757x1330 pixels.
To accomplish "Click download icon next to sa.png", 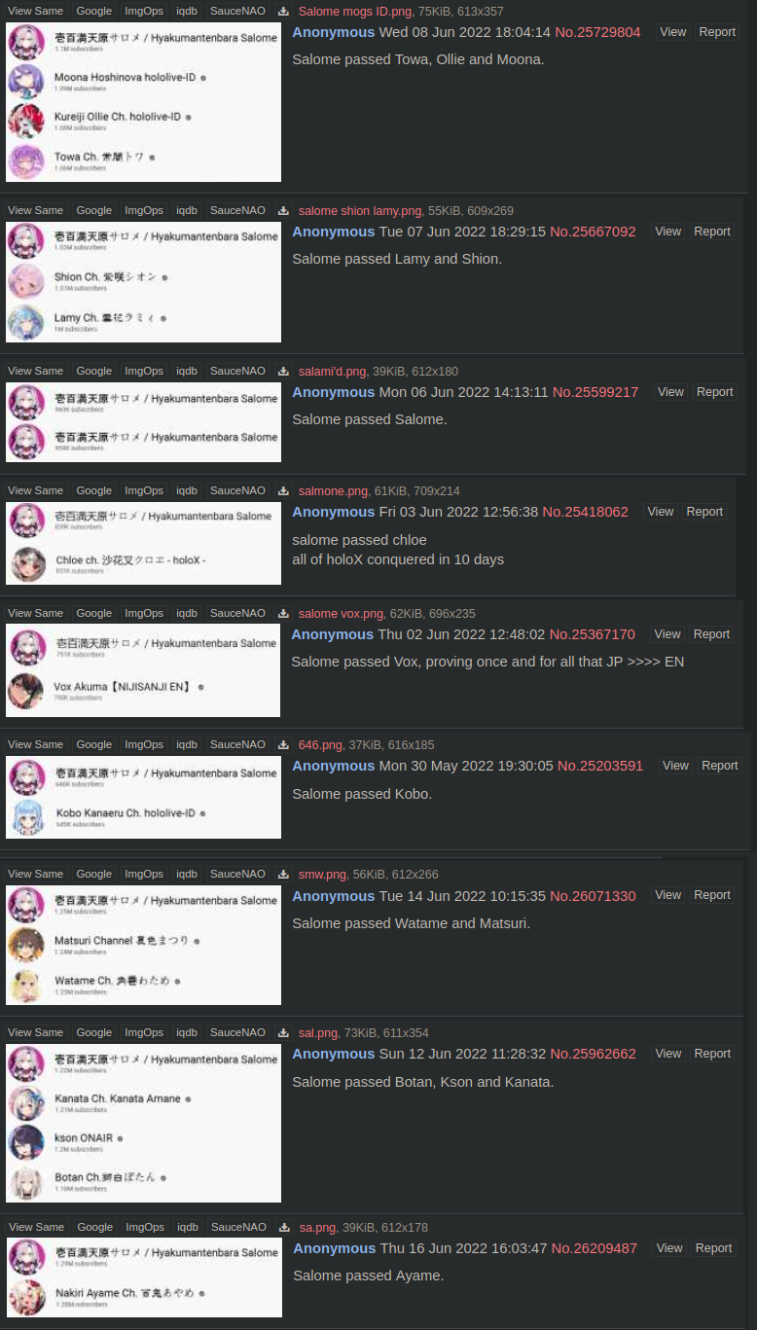I will [284, 1228].
